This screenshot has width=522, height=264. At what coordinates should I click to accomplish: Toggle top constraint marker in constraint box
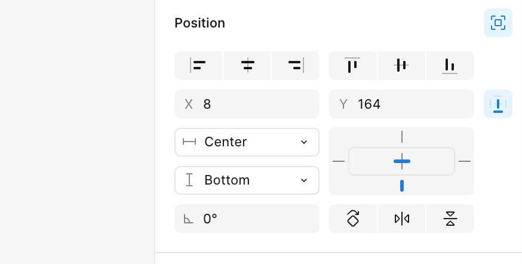402,137
